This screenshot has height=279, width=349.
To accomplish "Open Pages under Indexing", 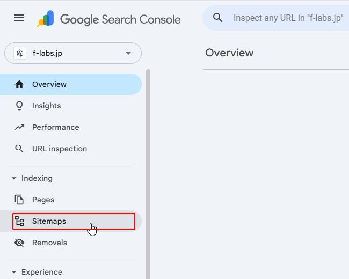I will 71,200.
